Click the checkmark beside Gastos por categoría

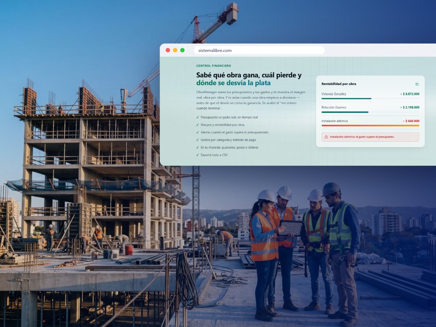coord(197,140)
